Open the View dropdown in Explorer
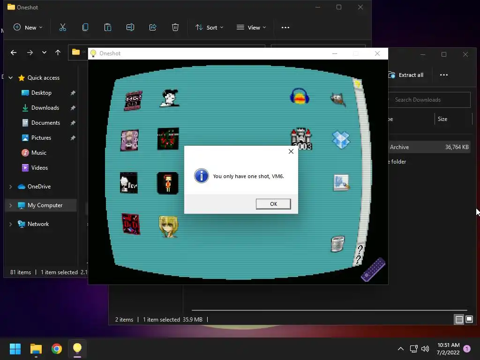The width and height of the screenshot is (480, 360). pyautogui.click(x=251, y=27)
